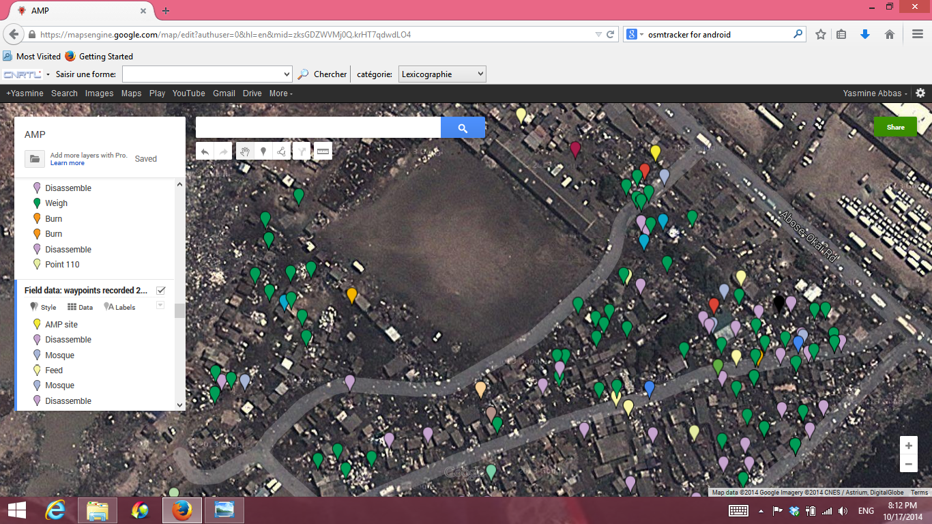Toggle the Field data layer checkbox
Screen dimensions: 932x524
click(161, 291)
